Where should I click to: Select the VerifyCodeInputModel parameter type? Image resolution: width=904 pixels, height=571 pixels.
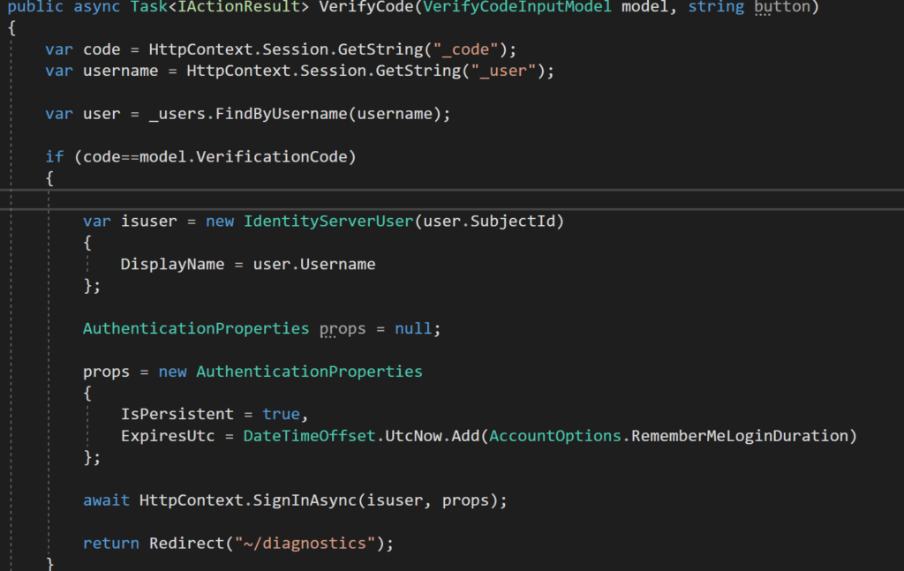point(517,7)
